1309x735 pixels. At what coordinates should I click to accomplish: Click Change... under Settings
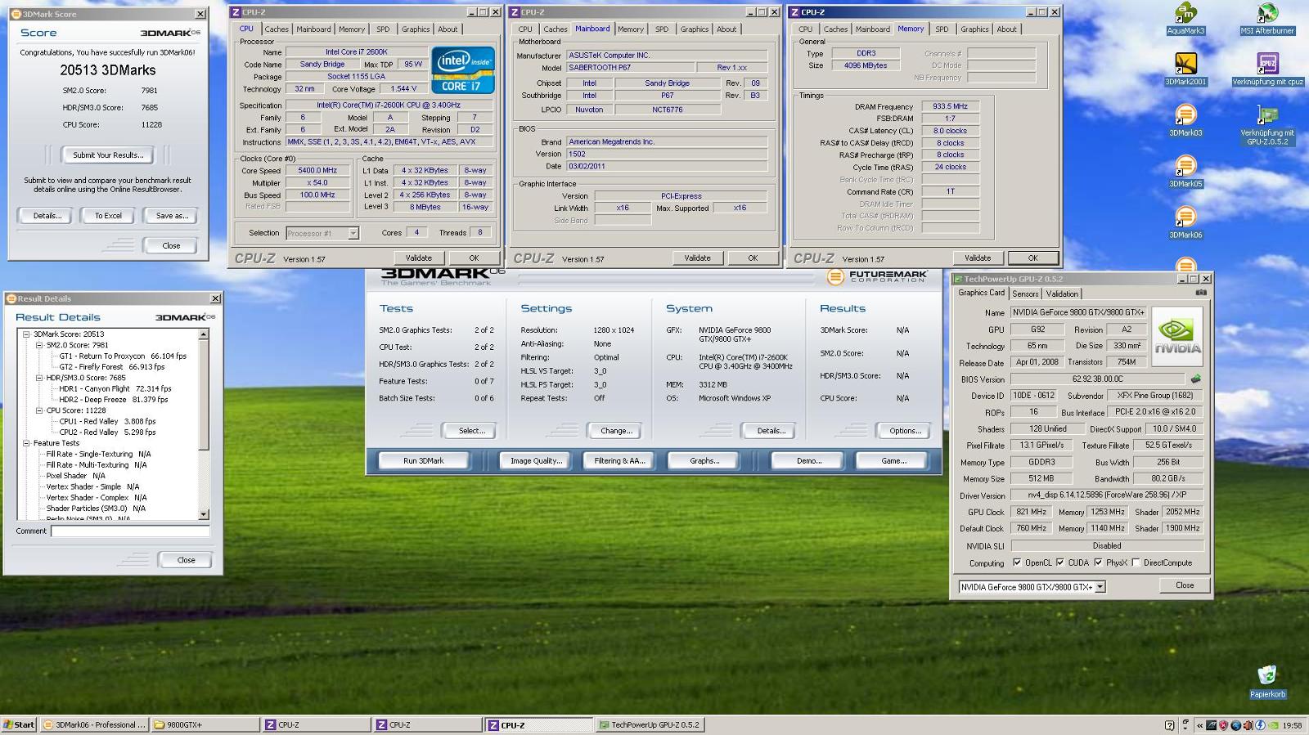click(616, 431)
